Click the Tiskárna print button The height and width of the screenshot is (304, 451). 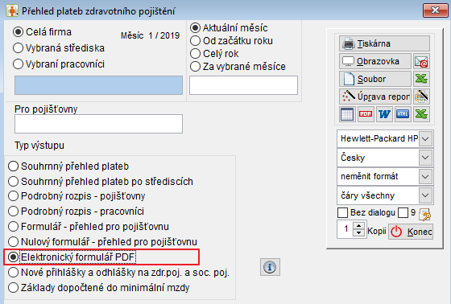click(x=384, y=43)
